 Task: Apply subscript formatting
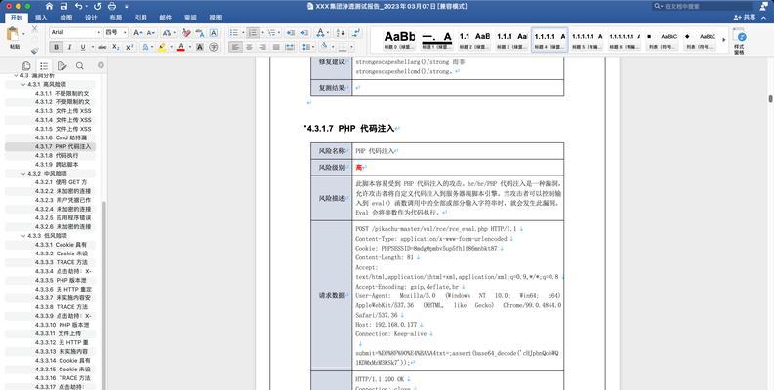tap(115, 47)
